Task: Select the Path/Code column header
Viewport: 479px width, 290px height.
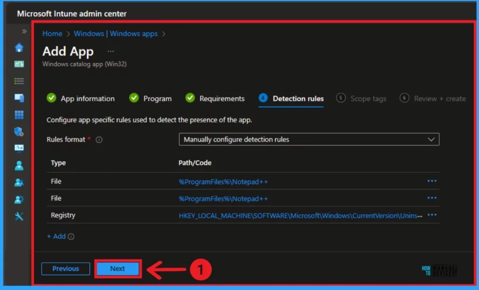Action: (195, 163)
